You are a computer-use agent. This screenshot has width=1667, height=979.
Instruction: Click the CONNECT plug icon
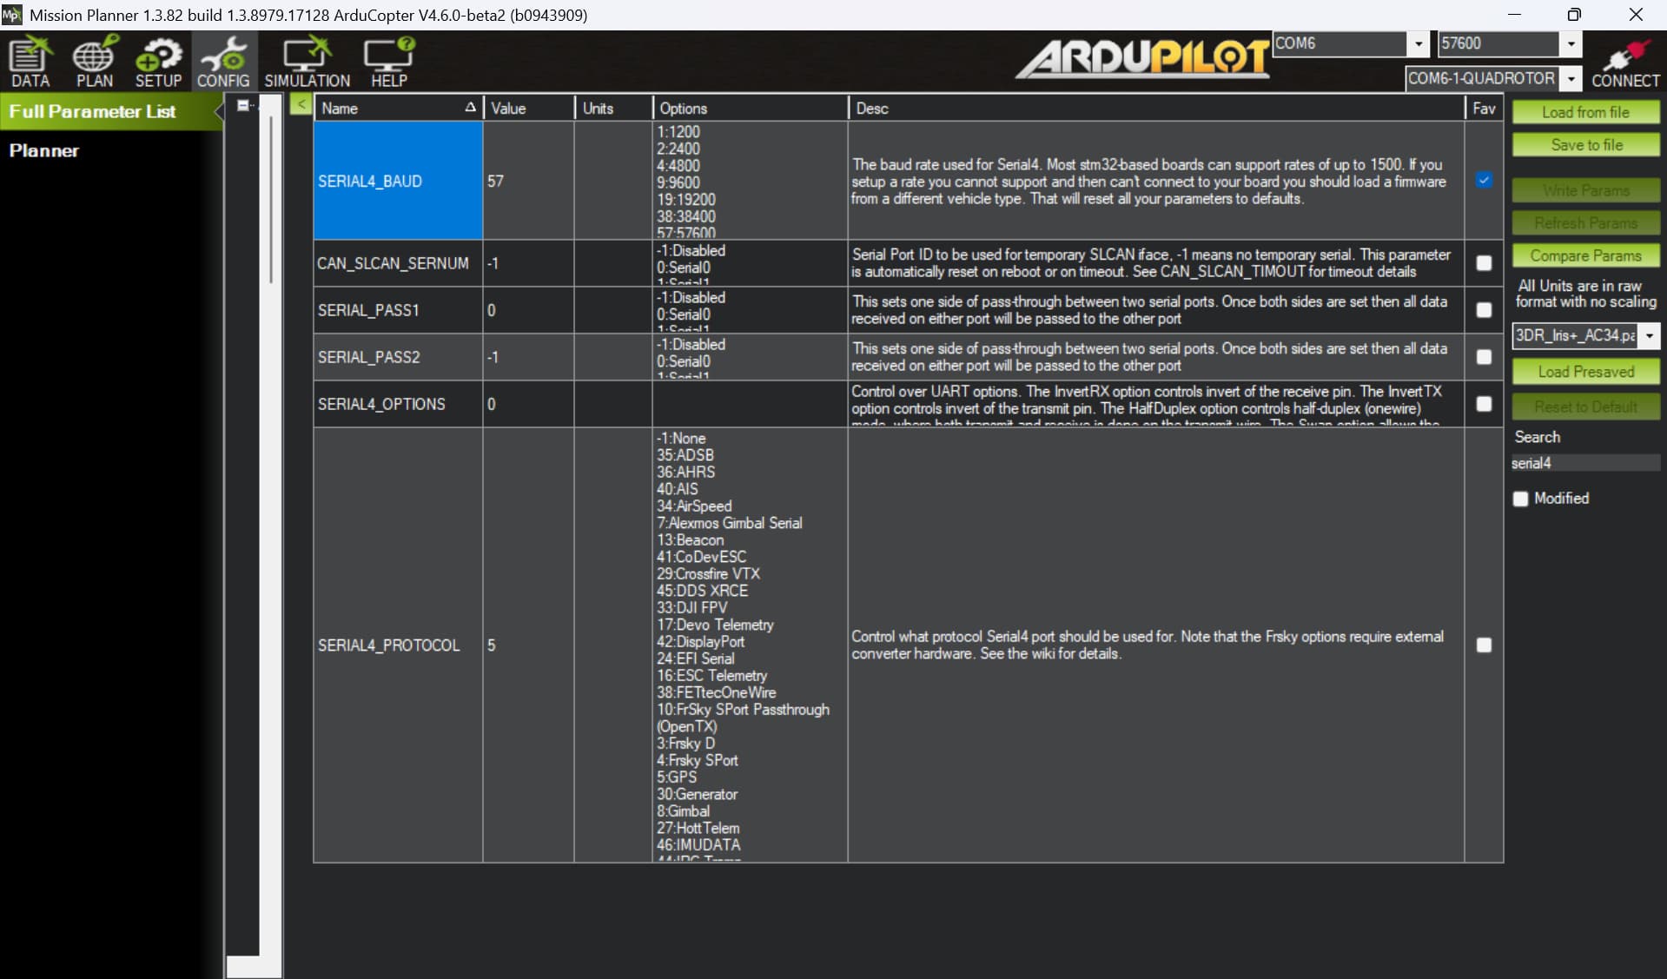point(1625,62)
